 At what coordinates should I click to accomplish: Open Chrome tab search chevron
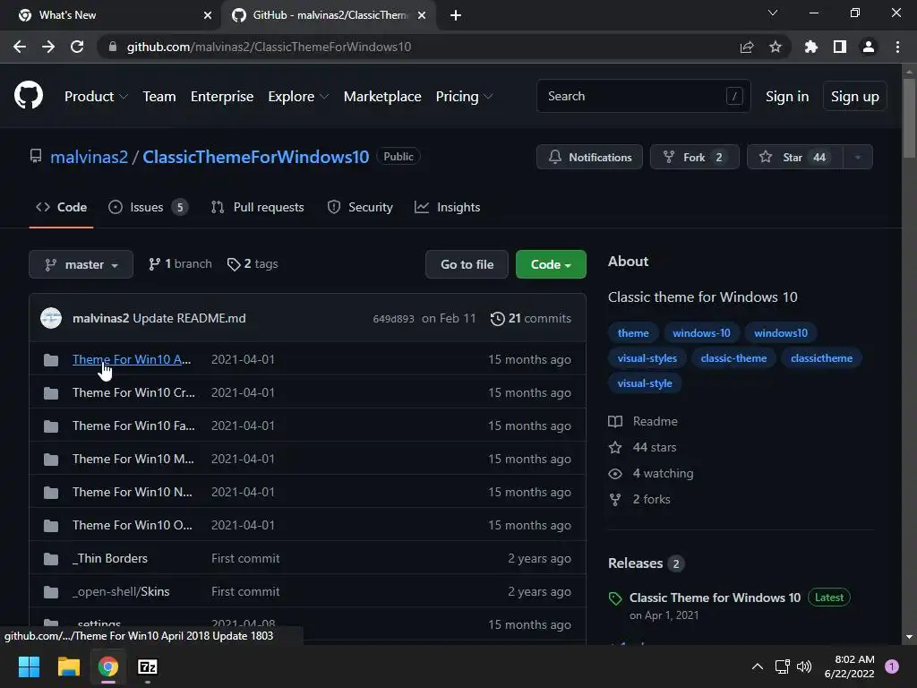point(773,13)
